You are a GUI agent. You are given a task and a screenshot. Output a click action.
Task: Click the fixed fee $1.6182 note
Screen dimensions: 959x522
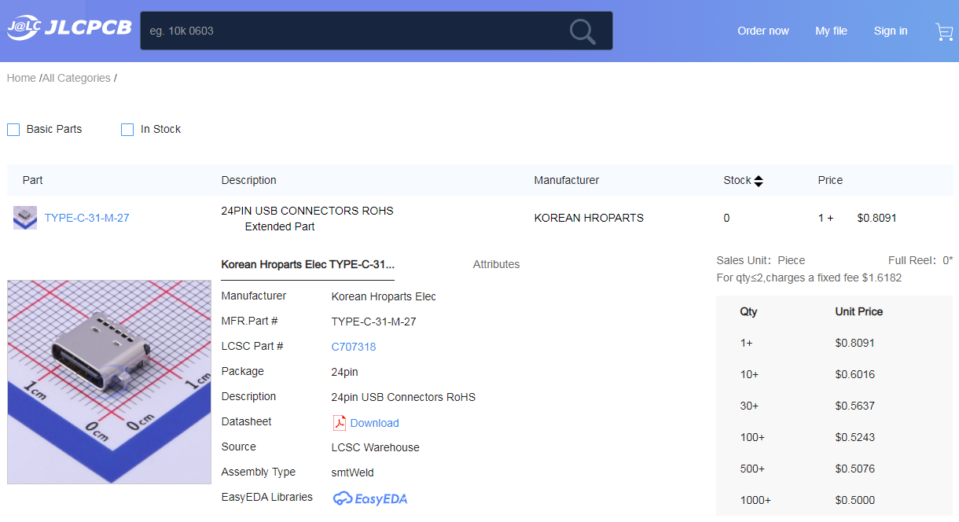click(809, 278)
